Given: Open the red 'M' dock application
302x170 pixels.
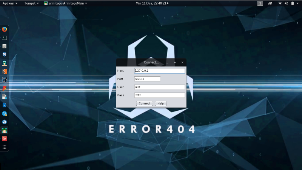Looking at the screenshot, I should (5, 139).
